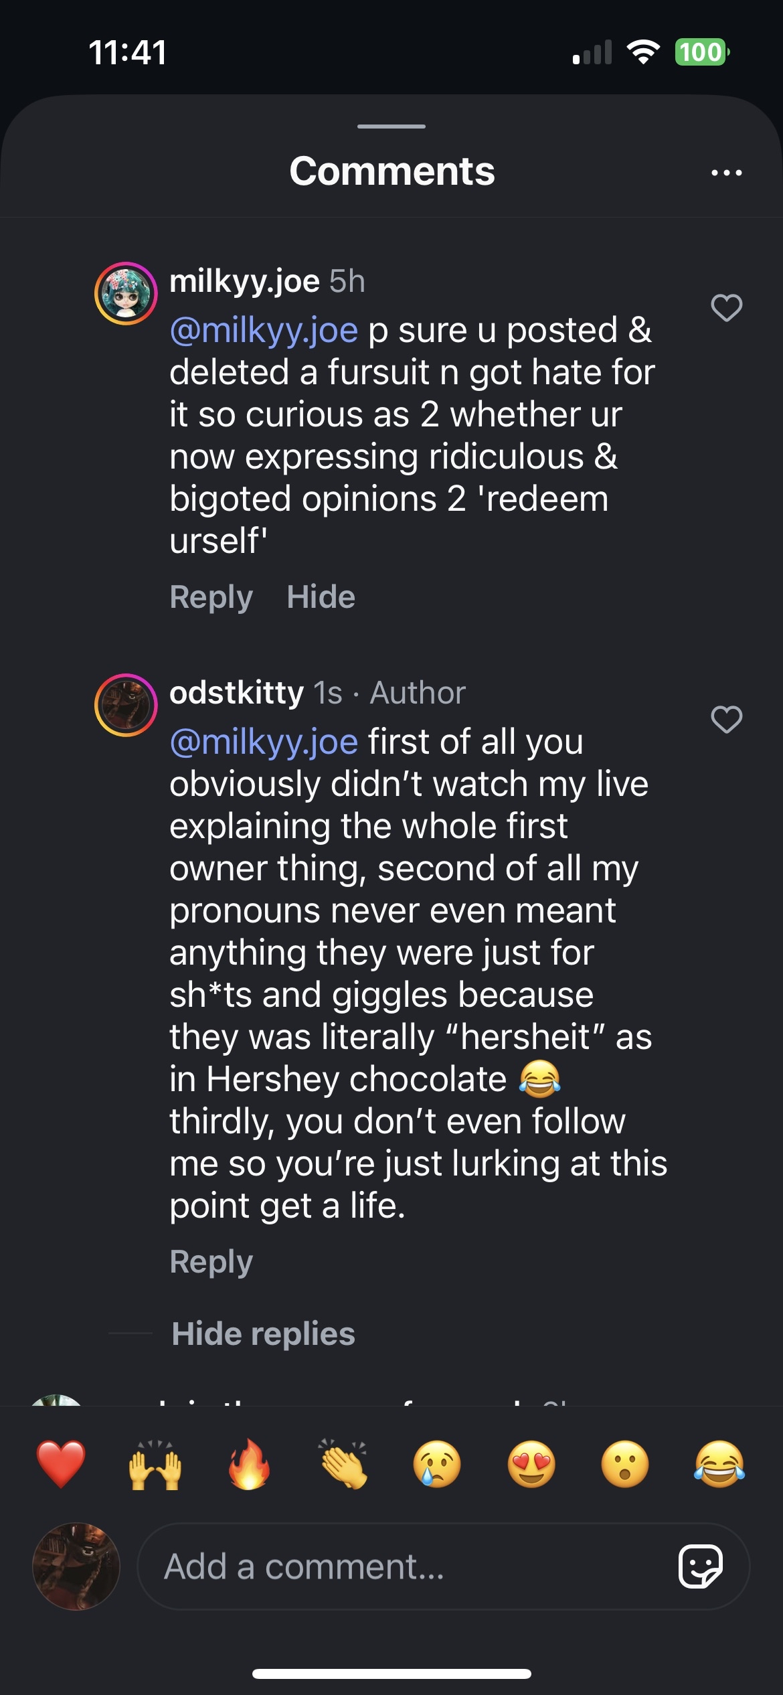The height and width of the screenshot is (1695, 783).
Task: Tap the Add a comment field
Action: pos(402,1566)
